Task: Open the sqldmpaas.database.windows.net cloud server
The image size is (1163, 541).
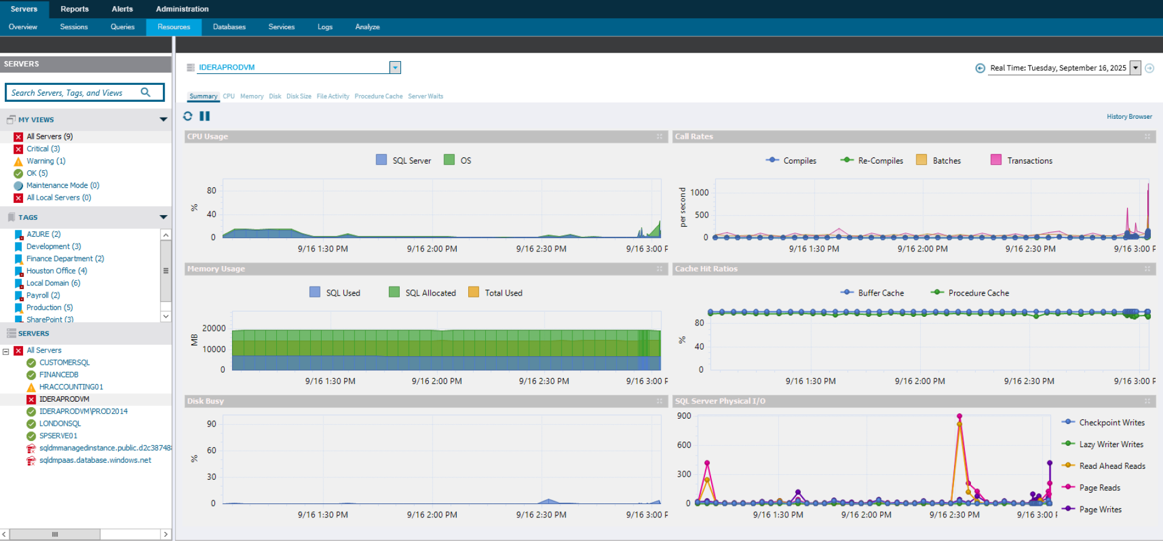Action: (x=95, y=460)
